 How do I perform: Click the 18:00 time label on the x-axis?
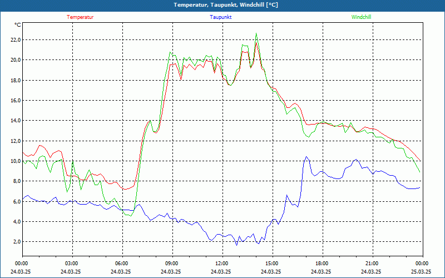click(322, 264)
